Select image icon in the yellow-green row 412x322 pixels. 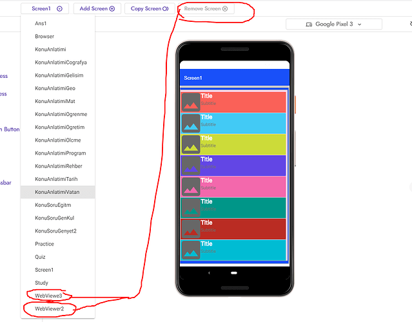(x=191, y=144)
